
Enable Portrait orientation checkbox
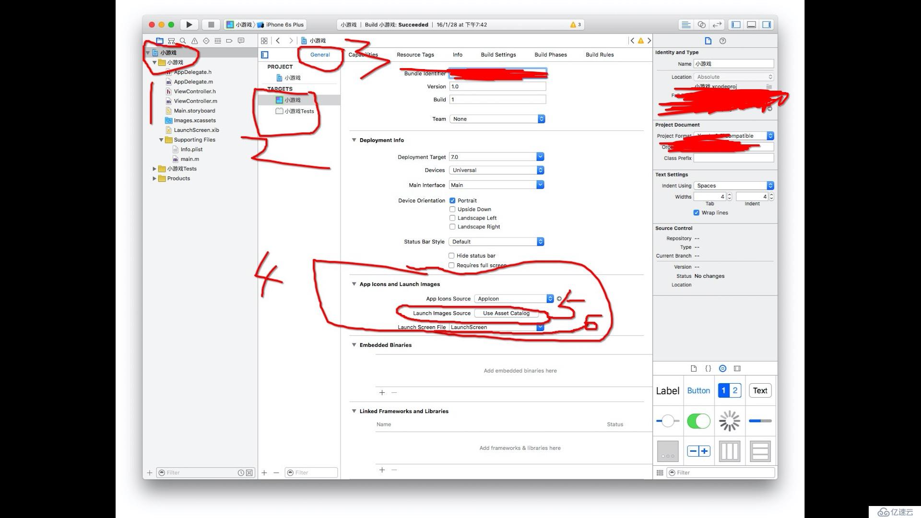point(452,200)
